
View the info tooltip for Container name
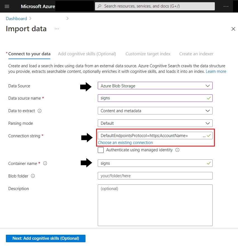(x=44, y=164)
